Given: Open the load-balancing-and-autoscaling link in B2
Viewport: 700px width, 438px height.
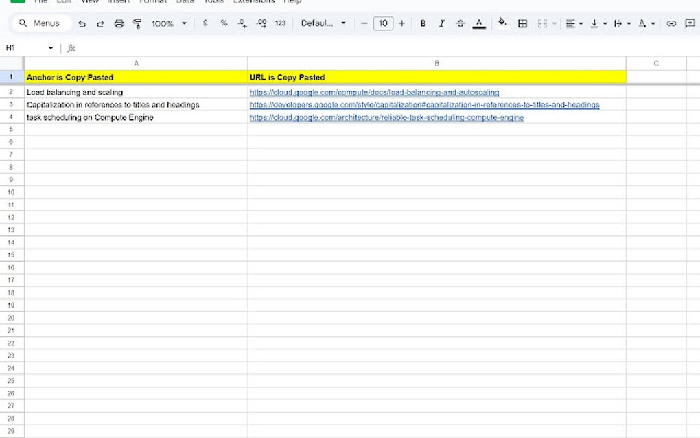Looking at the screenshot, I should click(374, 91).
